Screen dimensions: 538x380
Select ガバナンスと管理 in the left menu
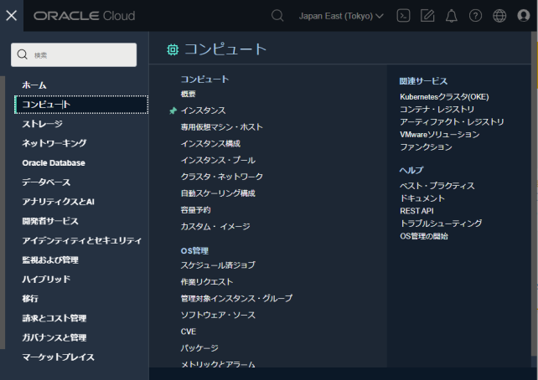pos(54,337)
